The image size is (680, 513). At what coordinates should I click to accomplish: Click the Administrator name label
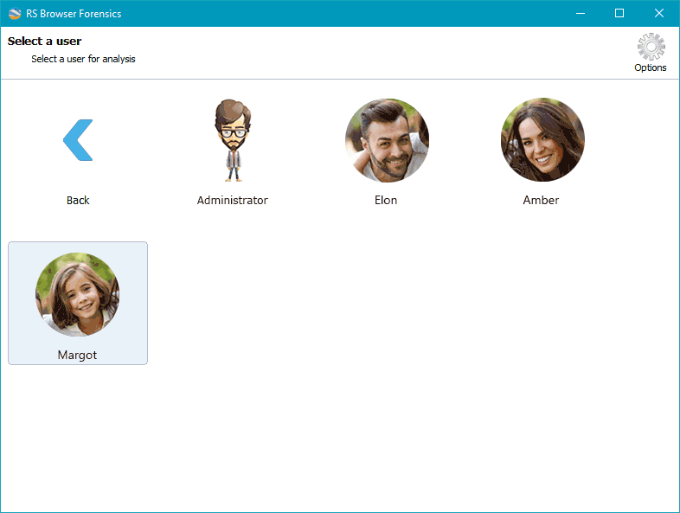click(233, 201)
